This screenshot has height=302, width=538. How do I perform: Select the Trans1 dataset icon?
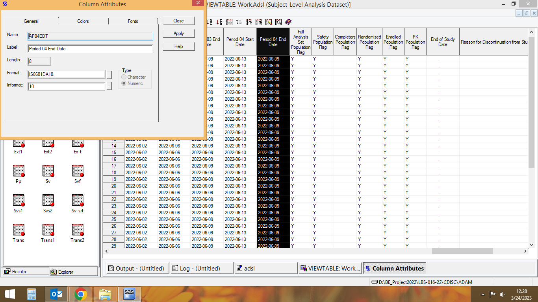(48, 230)
